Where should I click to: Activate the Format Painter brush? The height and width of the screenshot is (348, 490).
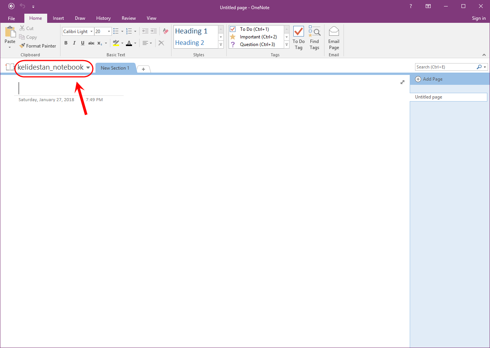[38, 46]
